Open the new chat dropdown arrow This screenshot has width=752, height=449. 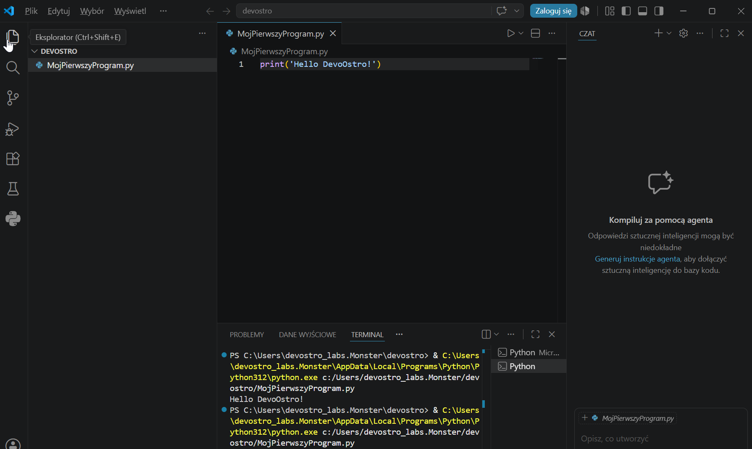click(669, 33)
